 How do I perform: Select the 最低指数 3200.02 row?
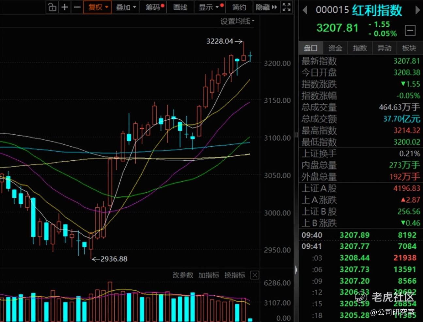pyautogui.click(x=361, y=142)
